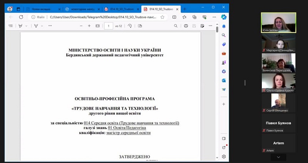The width and height of the screenshot is (308, 163).
Task: Reload the page with refresh button
Action: point(21,17)
